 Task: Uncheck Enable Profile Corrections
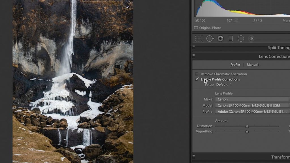(x=197, y=79)
